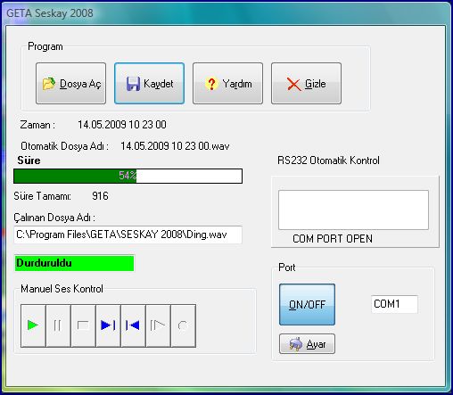
Task: Save using the Kaydet button
Action: (149, 84)
